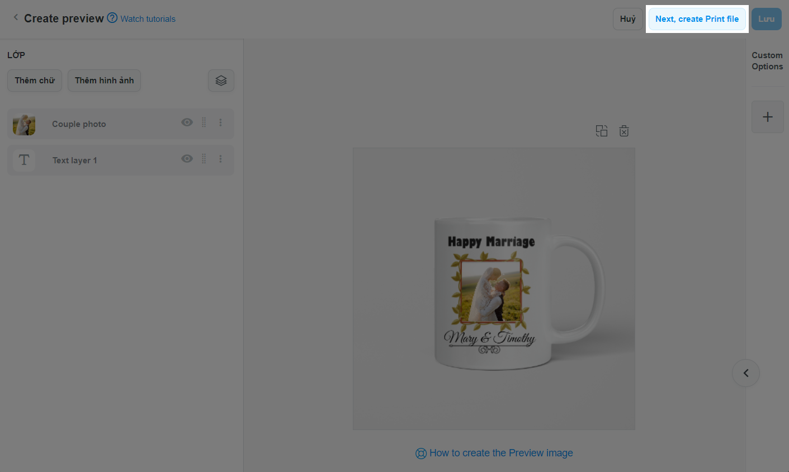
Task: Click the layers stack icon button
Action: click(221, 81)
